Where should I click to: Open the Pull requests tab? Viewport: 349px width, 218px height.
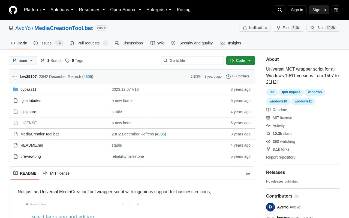click(89, 43)
